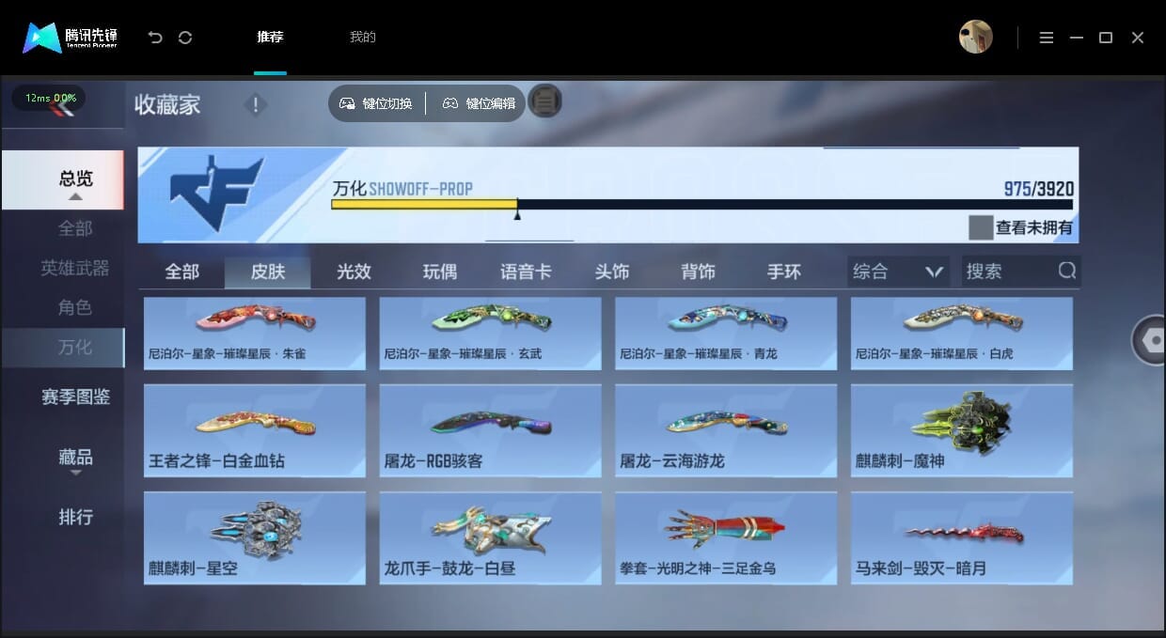
Task: Open 尼泊尔-星象-璀璨星辰·玄武 skin card
Action: click(490, 334)
